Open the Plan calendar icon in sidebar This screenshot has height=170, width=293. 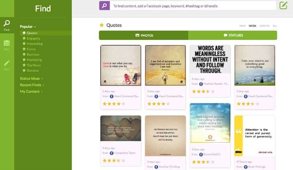pyautogui.click(x=7, y=45)
